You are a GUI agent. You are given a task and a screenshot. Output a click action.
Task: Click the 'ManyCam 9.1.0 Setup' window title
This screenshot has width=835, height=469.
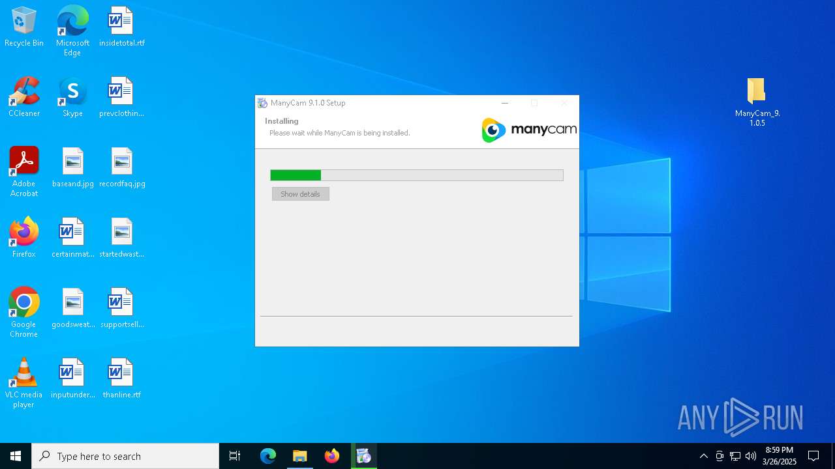tap(308, 103)
